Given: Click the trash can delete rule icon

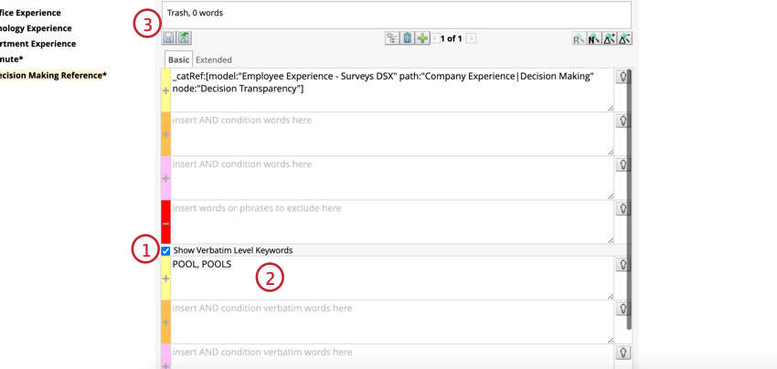Looking at the screenshot, I should (408, 38).
